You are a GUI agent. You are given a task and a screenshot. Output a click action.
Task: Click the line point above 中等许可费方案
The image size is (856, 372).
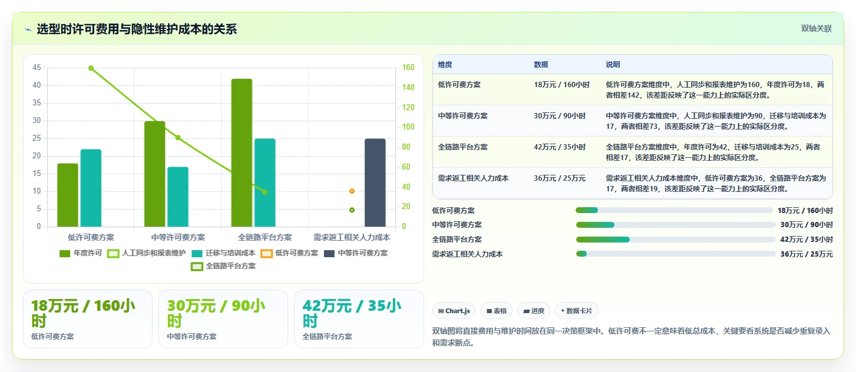(178, 138)
